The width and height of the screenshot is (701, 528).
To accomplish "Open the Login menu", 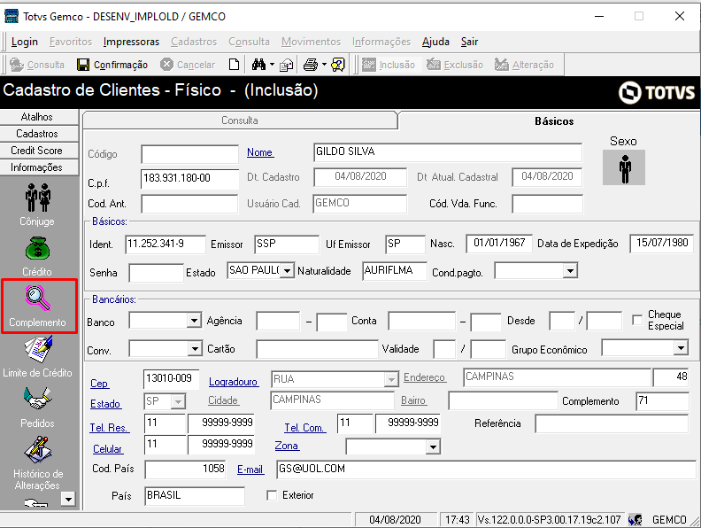I will coord(25,42).
